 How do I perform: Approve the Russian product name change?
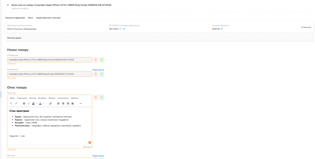(x=102, y=74)
